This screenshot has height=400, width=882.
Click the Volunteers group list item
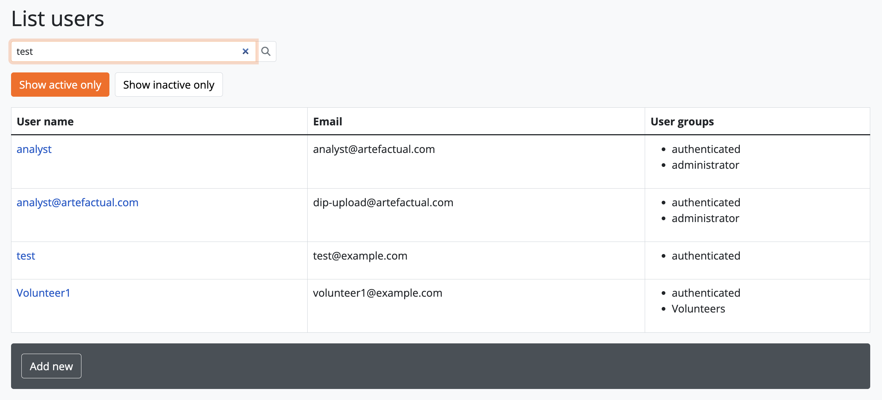[698, 309]
